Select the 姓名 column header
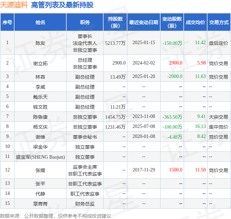This screenshot has height=219, width=231. (40, 22)
